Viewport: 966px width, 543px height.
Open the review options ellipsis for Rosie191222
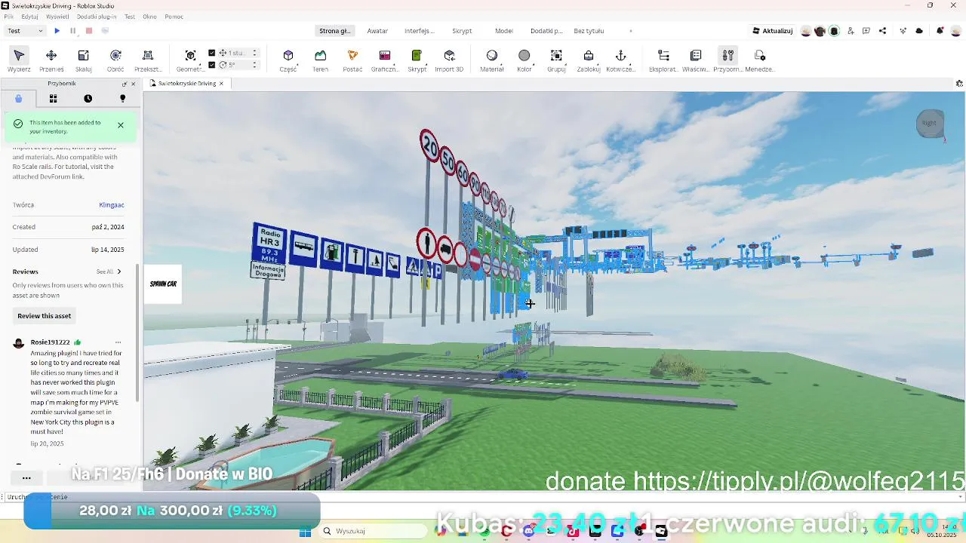coord(118,342)
